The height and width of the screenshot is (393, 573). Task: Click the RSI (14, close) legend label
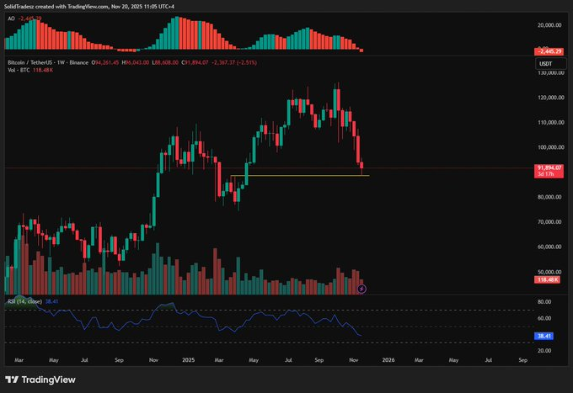point(24,301)
